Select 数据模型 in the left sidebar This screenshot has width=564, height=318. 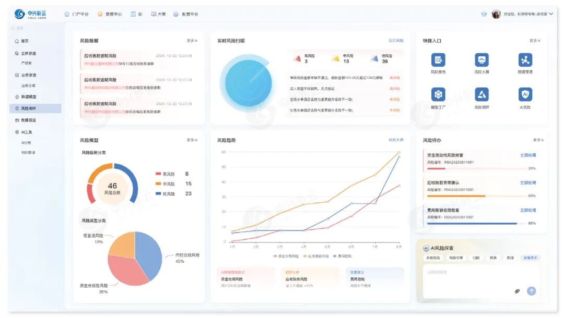[x=29, y=97]
